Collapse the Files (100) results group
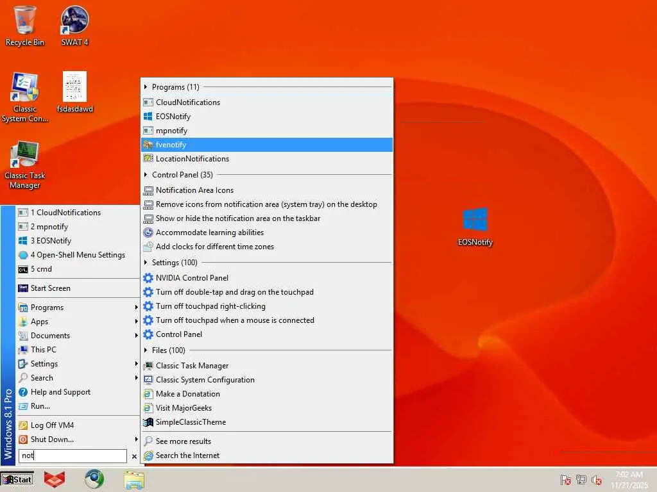The height and width of the screenshot is (492, 657). 146,350
